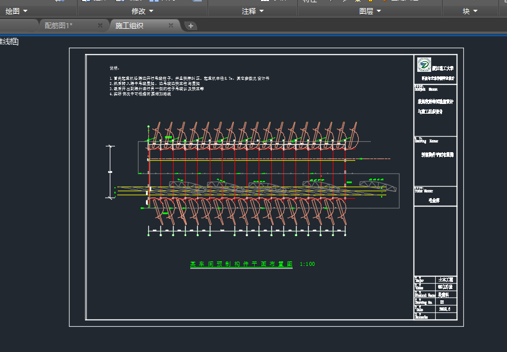Image resolution: width=507 pixels, height=352 pixels.
Task: Select the 预制构件平面布置图 drawing name in title block
Action: (x=438, y=154)
